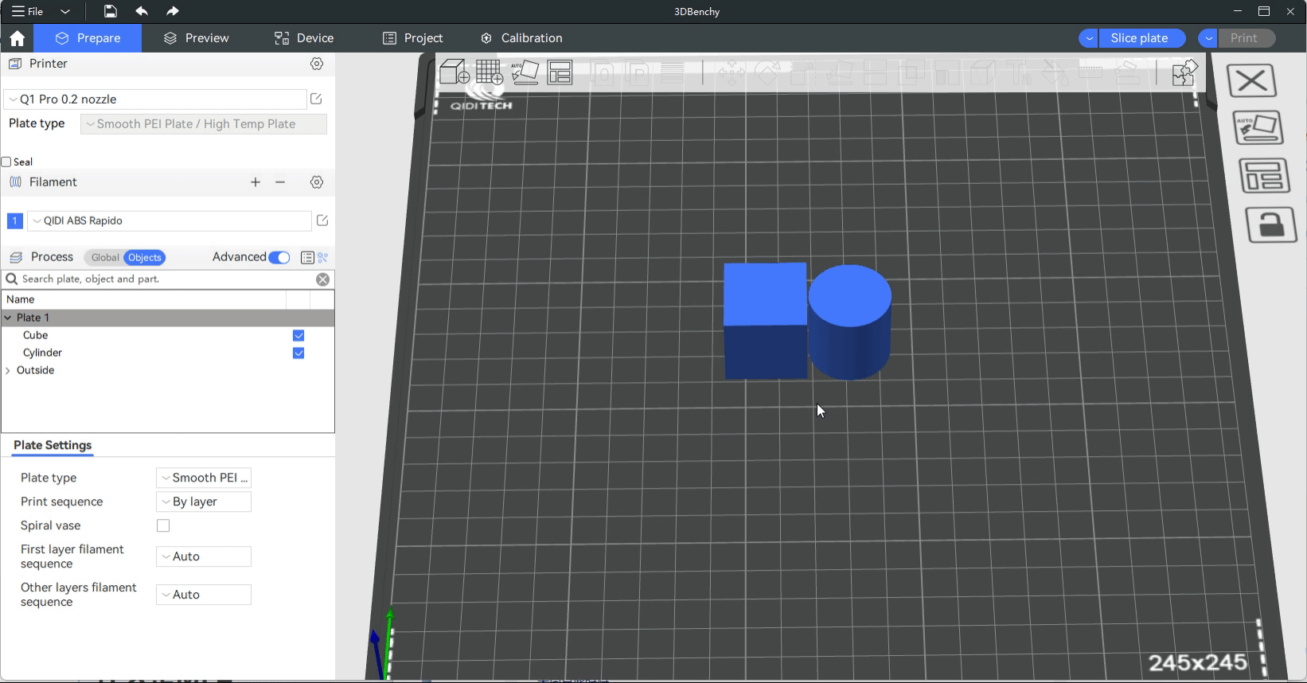
Task: Uncheck the Cube printable checkbox
Action: 298,336
